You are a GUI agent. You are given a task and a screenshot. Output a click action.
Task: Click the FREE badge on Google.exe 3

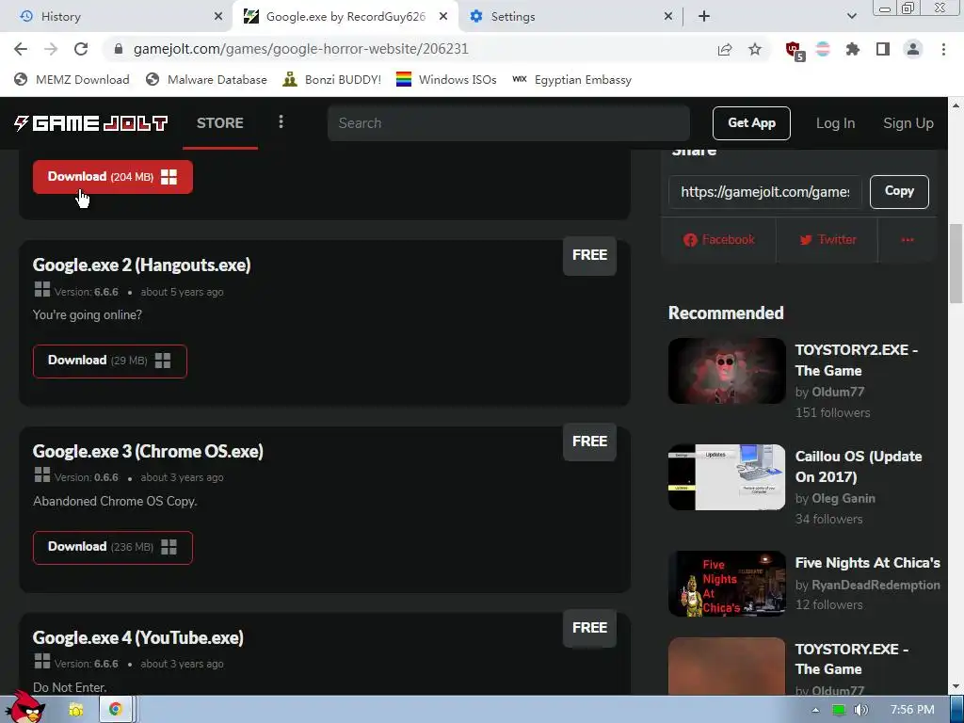coord(589,442)
